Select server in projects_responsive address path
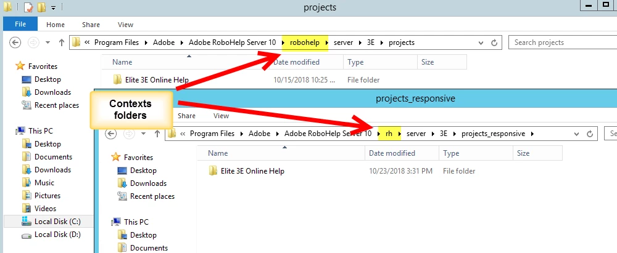The height and width of the screenshot is (253, 617). tap(416, 134)
